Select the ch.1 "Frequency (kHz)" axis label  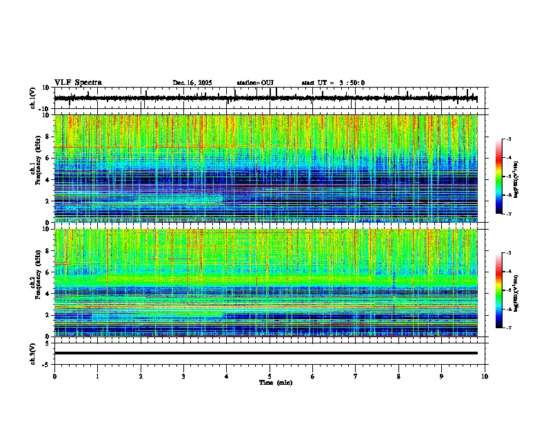(x=38, y=161)
